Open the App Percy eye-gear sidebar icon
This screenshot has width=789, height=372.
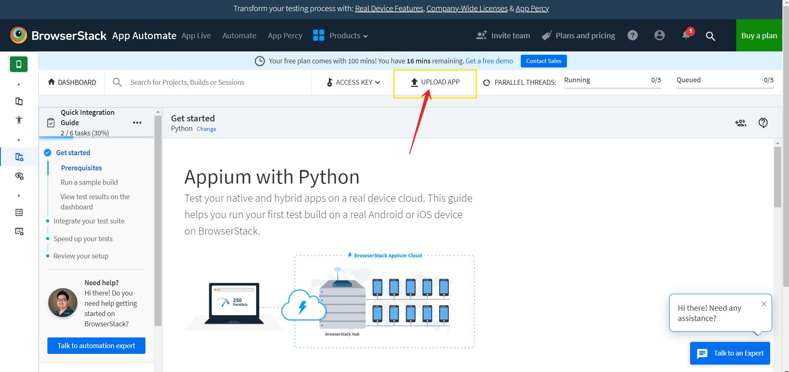(x=19, y=176)
